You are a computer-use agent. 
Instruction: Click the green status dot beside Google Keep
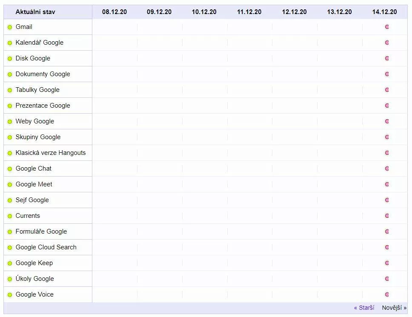(10, 263)
